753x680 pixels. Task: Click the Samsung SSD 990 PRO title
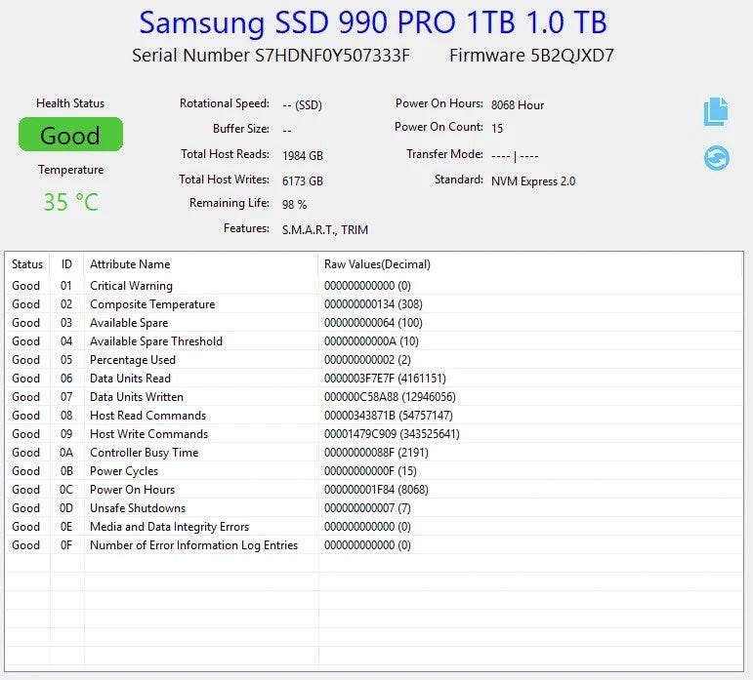(x=373, y=22)
